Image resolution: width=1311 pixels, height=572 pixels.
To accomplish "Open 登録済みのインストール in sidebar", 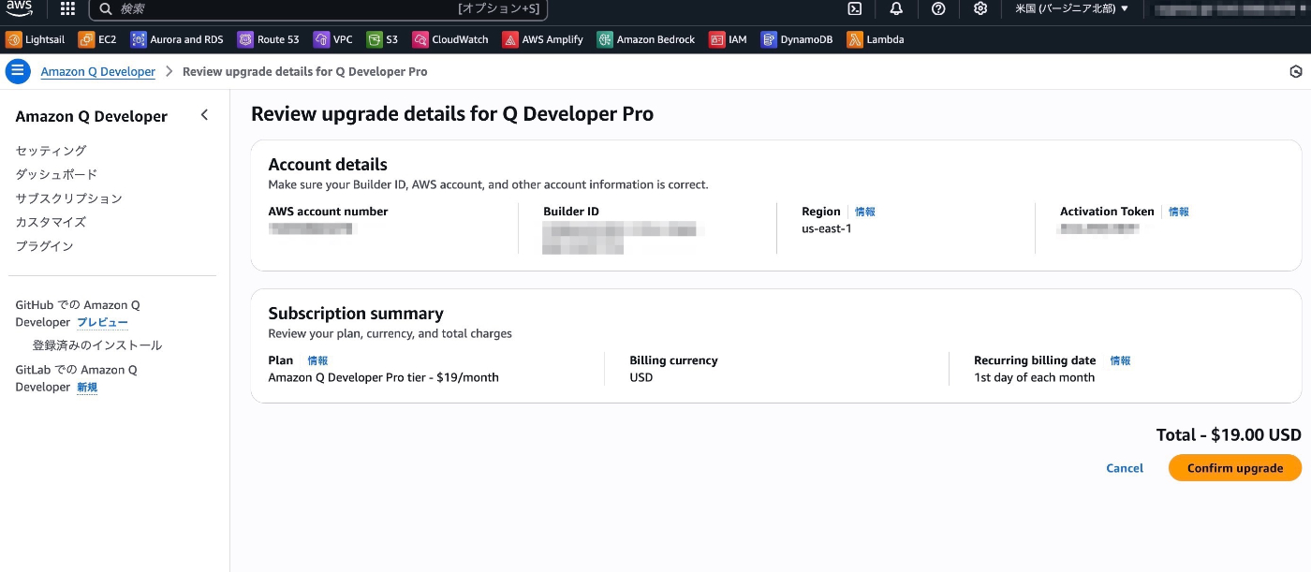I will [x=97, y=345].
